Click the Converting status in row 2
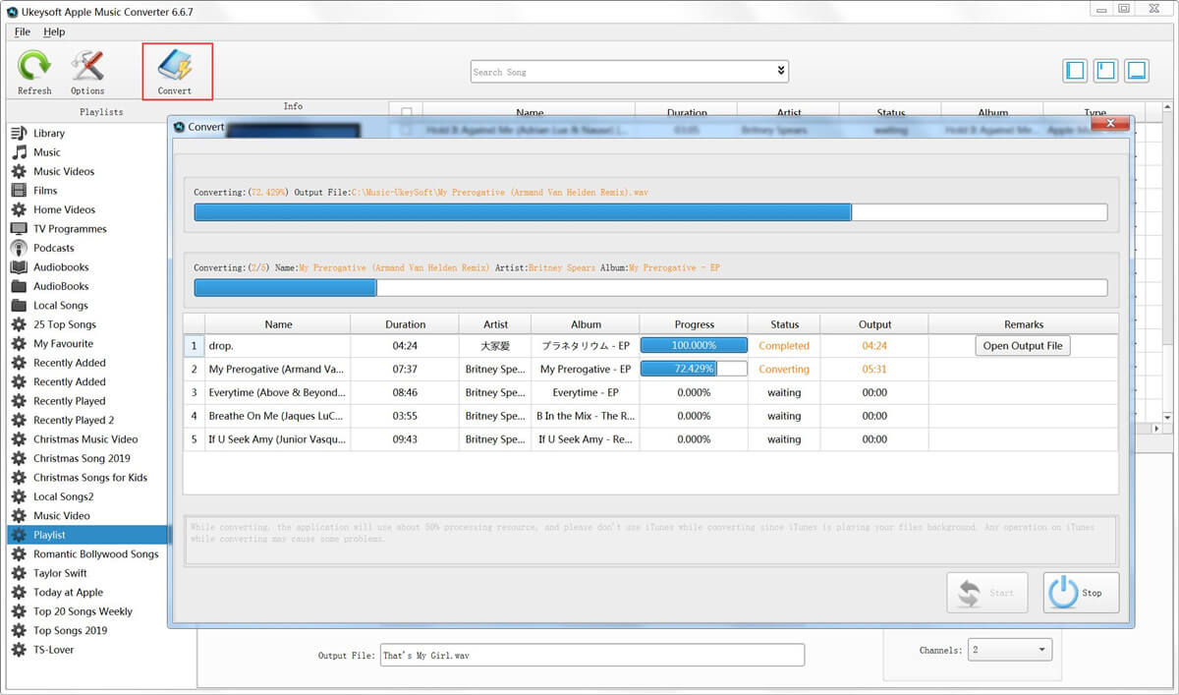Viewport: 1179px width, 695px height. pos(784,370)
